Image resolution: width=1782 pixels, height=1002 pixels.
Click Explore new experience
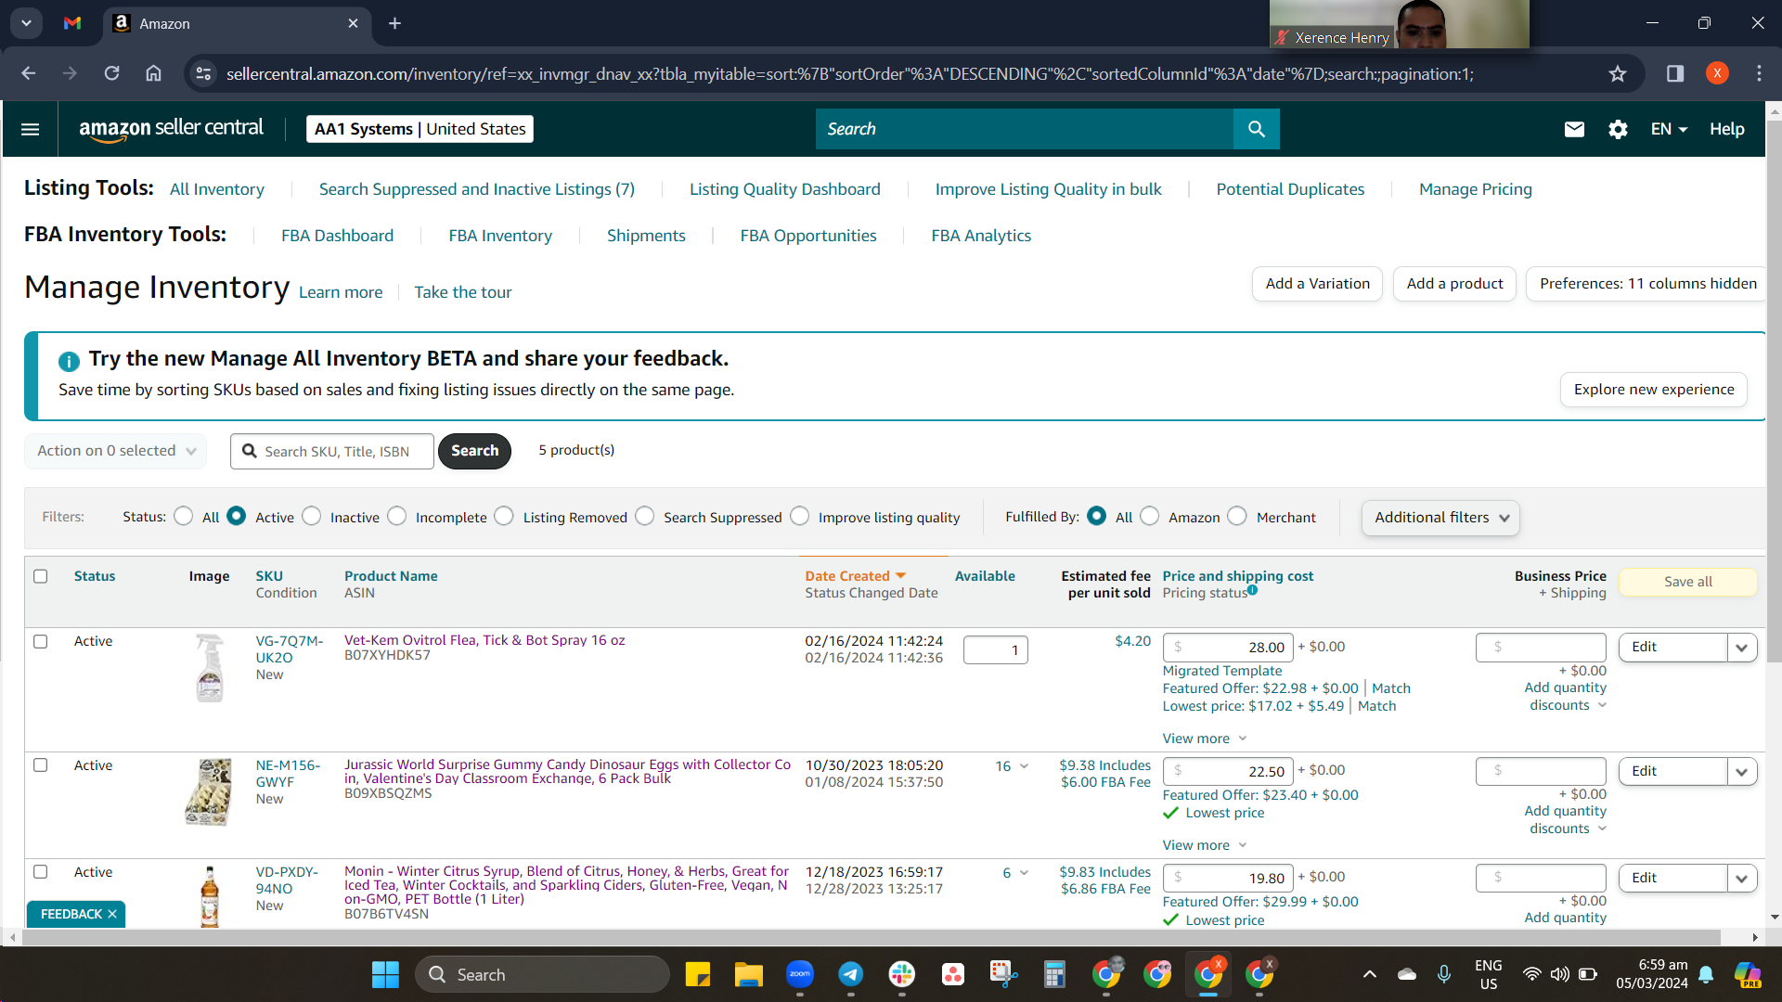1654,390
